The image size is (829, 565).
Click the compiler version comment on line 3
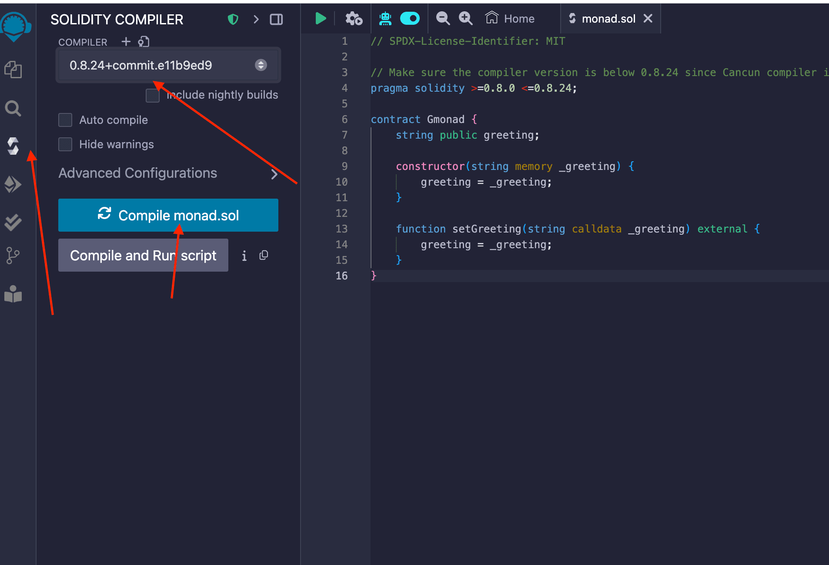pos(600,73)
